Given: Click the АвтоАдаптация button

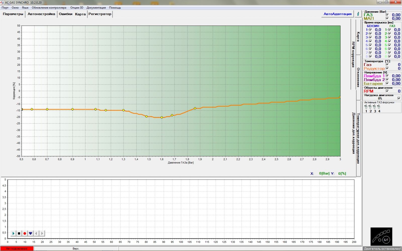Looking at the screenshot, I should [x=337, y=14].
